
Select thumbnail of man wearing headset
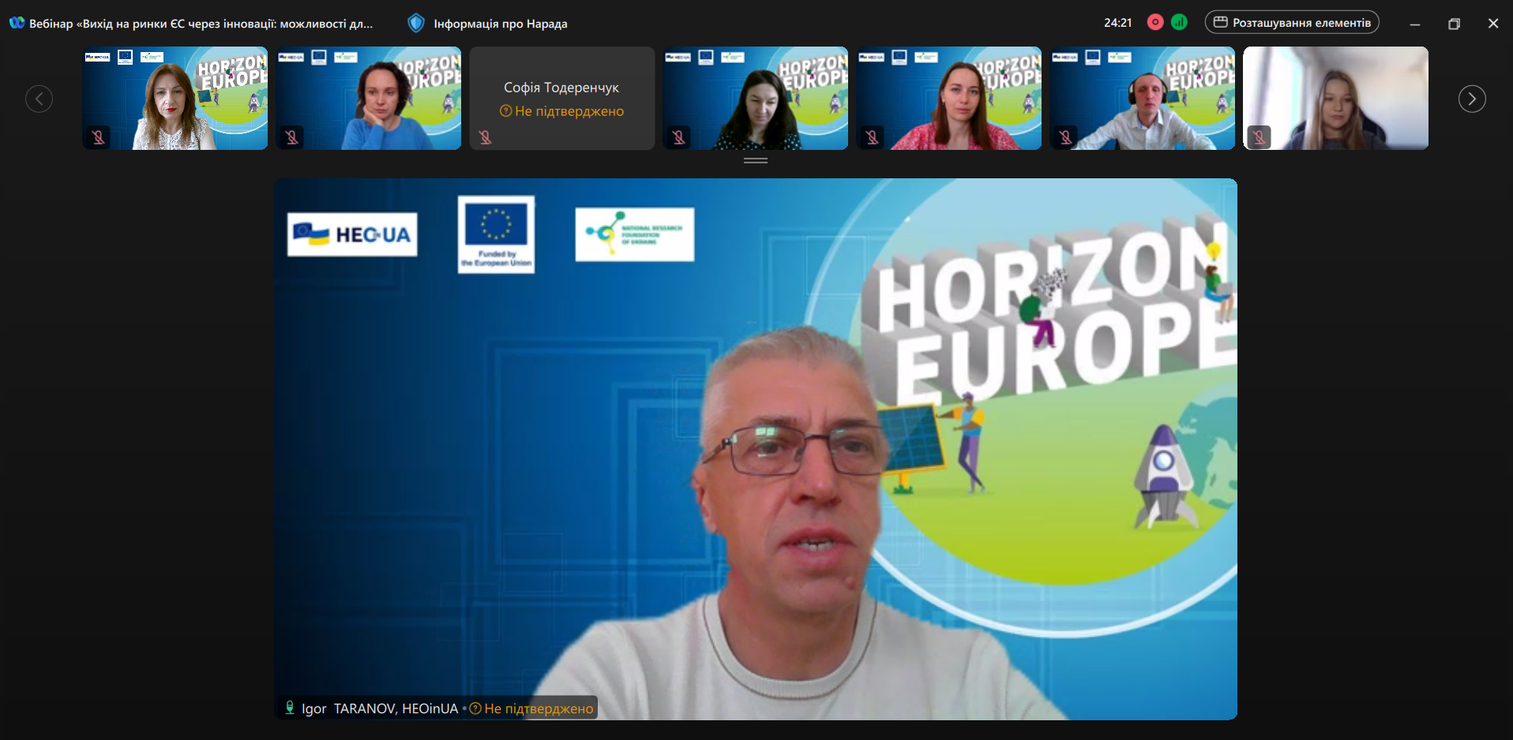[x=1143, y=98]
